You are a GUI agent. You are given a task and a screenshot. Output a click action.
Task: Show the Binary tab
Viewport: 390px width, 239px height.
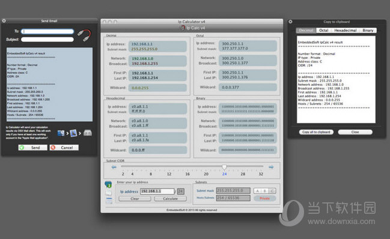368,30
